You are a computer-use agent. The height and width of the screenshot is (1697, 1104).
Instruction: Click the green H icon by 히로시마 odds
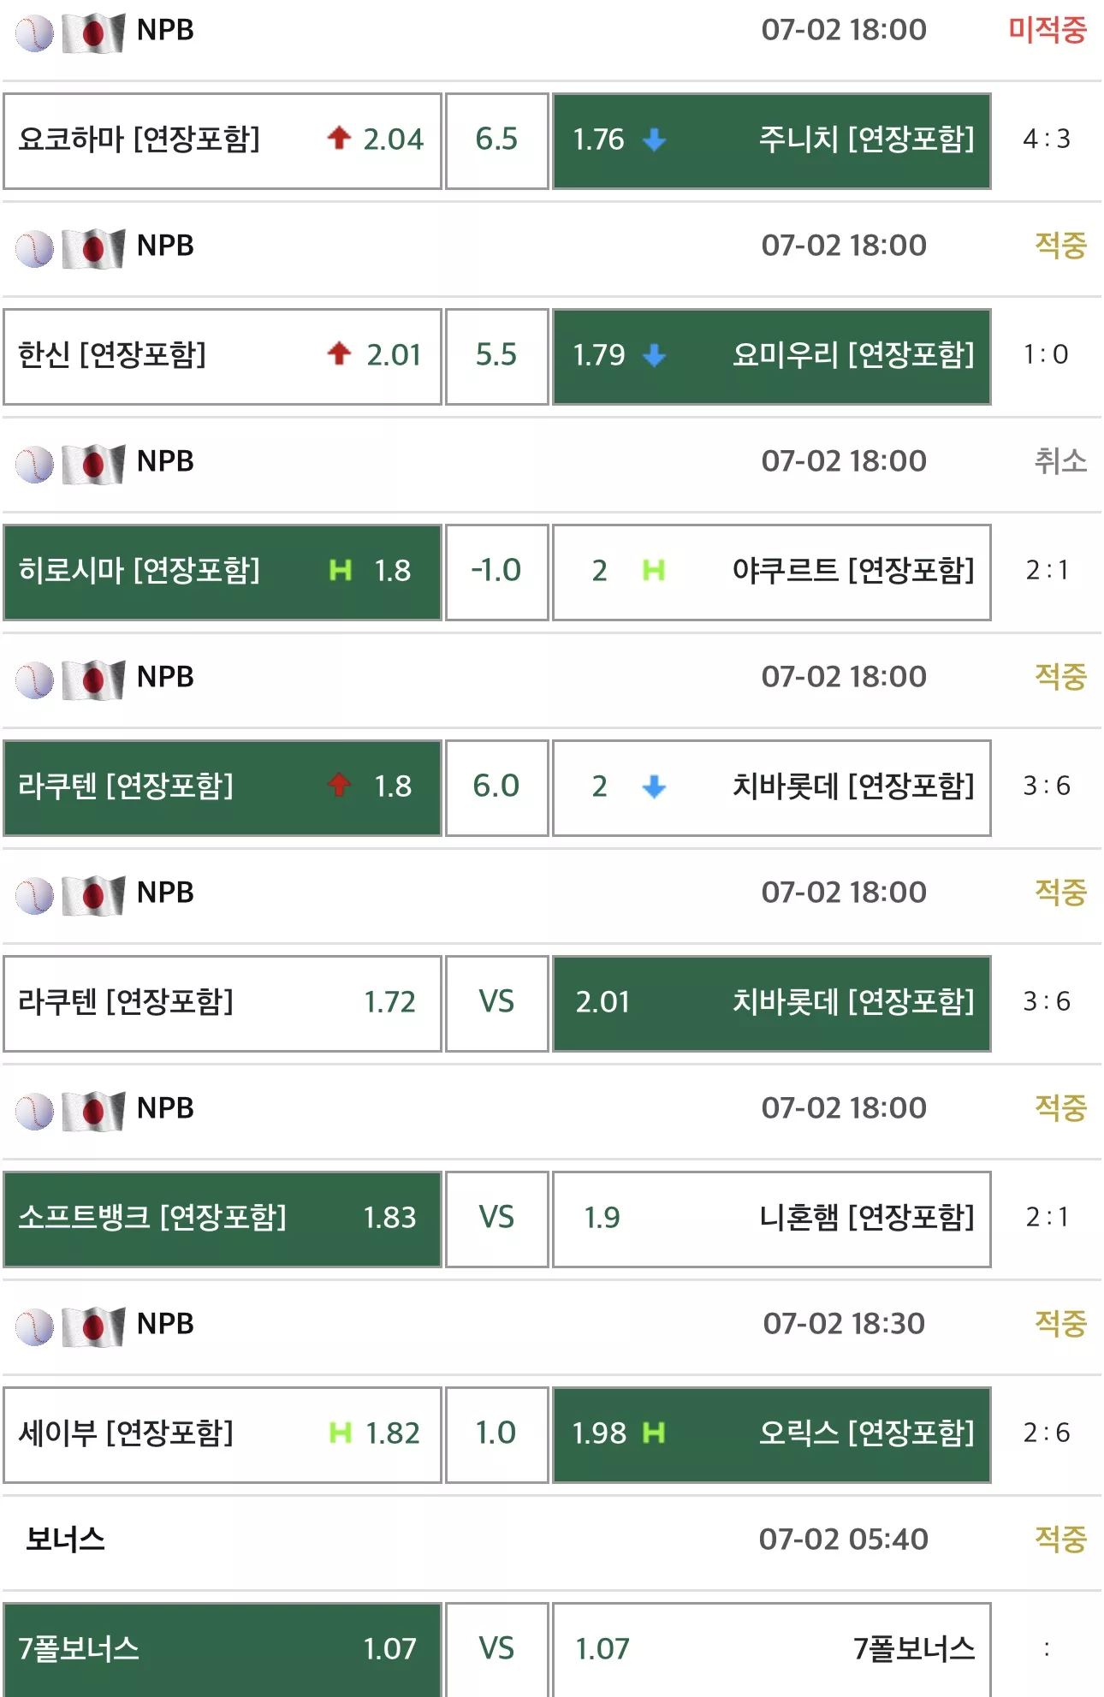pos(341,570)
